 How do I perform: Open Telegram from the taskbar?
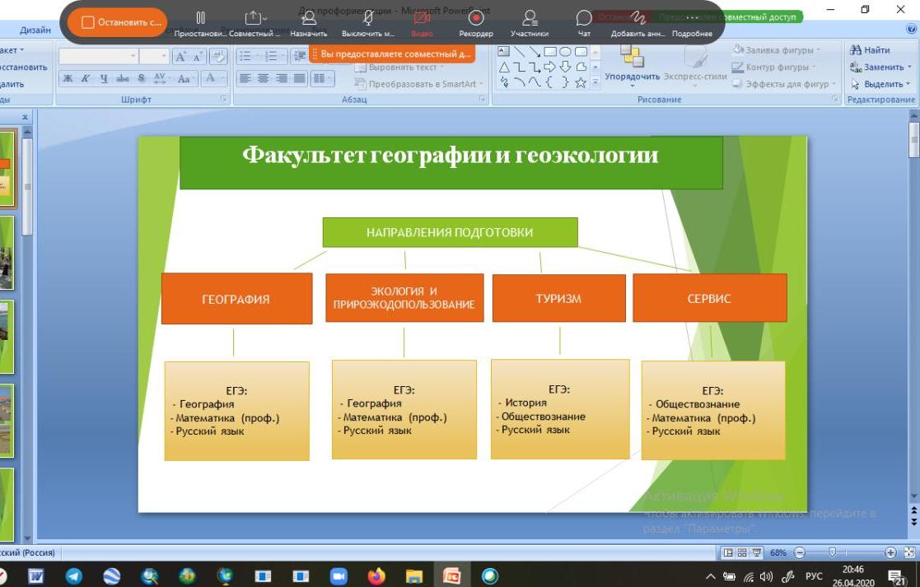coord(73,575)
